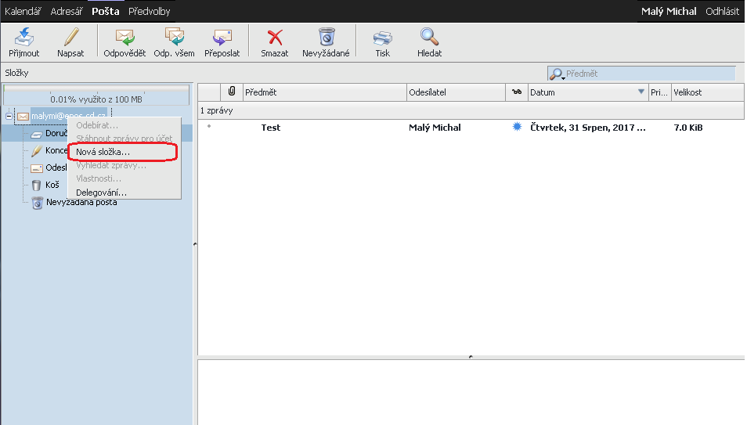The width and height of the screenshot is (747, 425).
Task: Switch to the Pošta tab
Action: [105, 11]
